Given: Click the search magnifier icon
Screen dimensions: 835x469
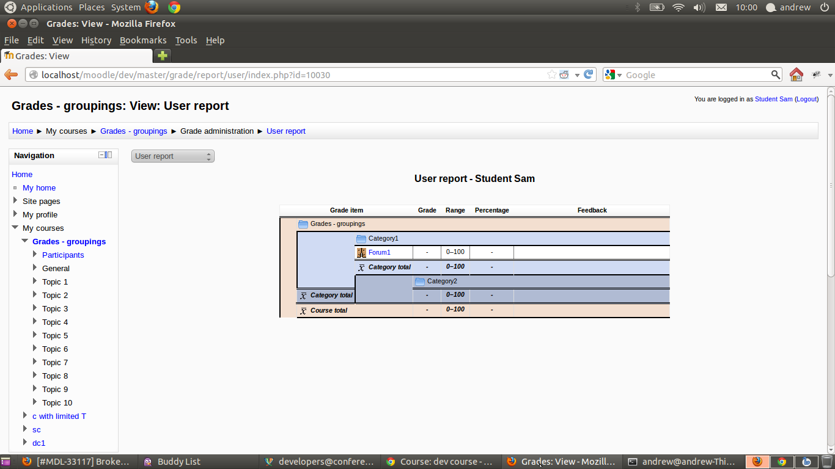Looking at the screenshot, I should click(x=776, y=75).
